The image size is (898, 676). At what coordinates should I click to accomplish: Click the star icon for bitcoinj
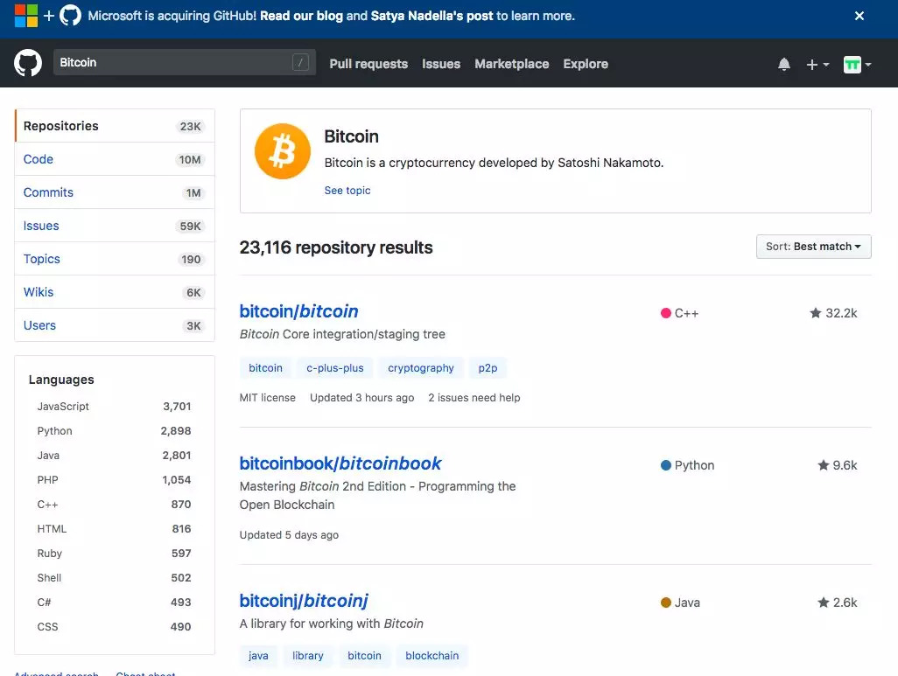[824, 603]
